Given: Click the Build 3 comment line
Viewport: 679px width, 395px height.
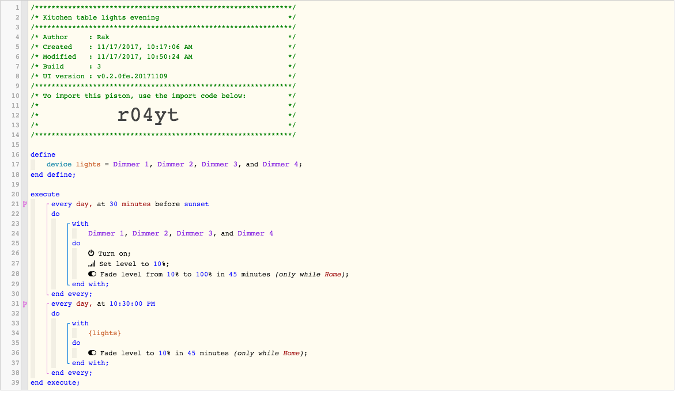Looking at the screenshot, I should point(163,67).
